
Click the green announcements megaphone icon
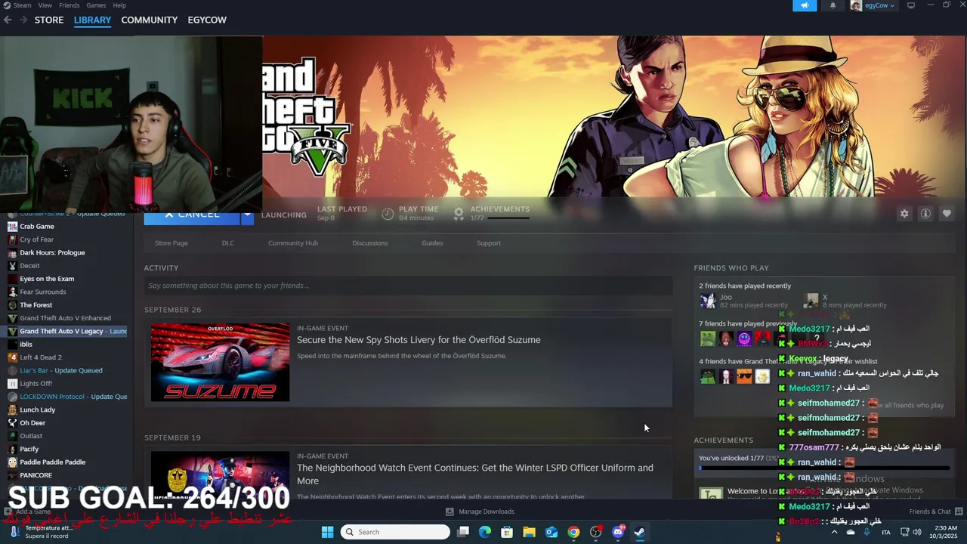point(805,5)
